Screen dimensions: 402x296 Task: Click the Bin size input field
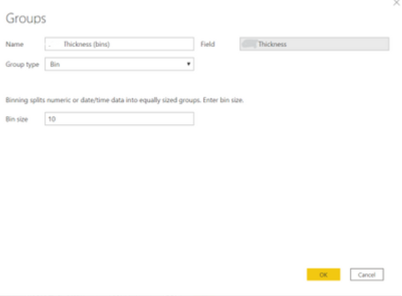tap(119, 119)
